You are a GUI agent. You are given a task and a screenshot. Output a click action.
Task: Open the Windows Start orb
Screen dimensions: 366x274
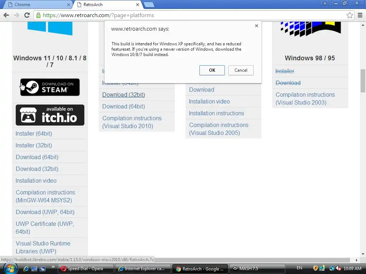(x=10, y=268)
